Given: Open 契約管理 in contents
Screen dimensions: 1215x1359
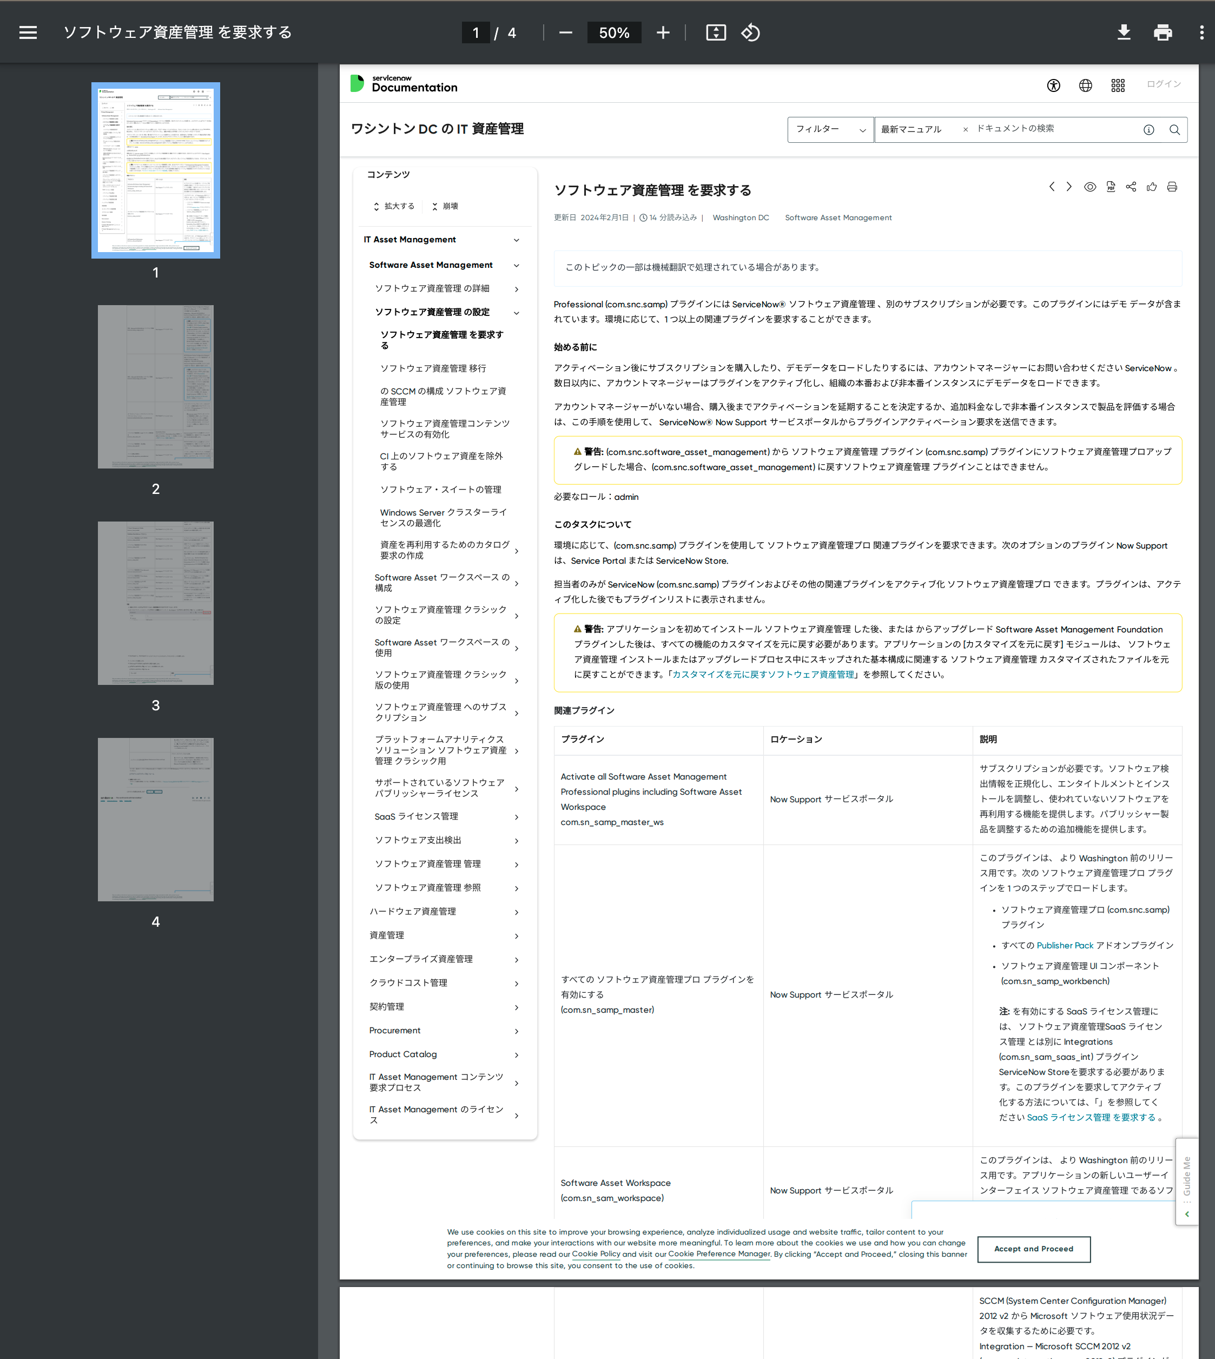Looking at the screenshot, I should (387, 1007).
